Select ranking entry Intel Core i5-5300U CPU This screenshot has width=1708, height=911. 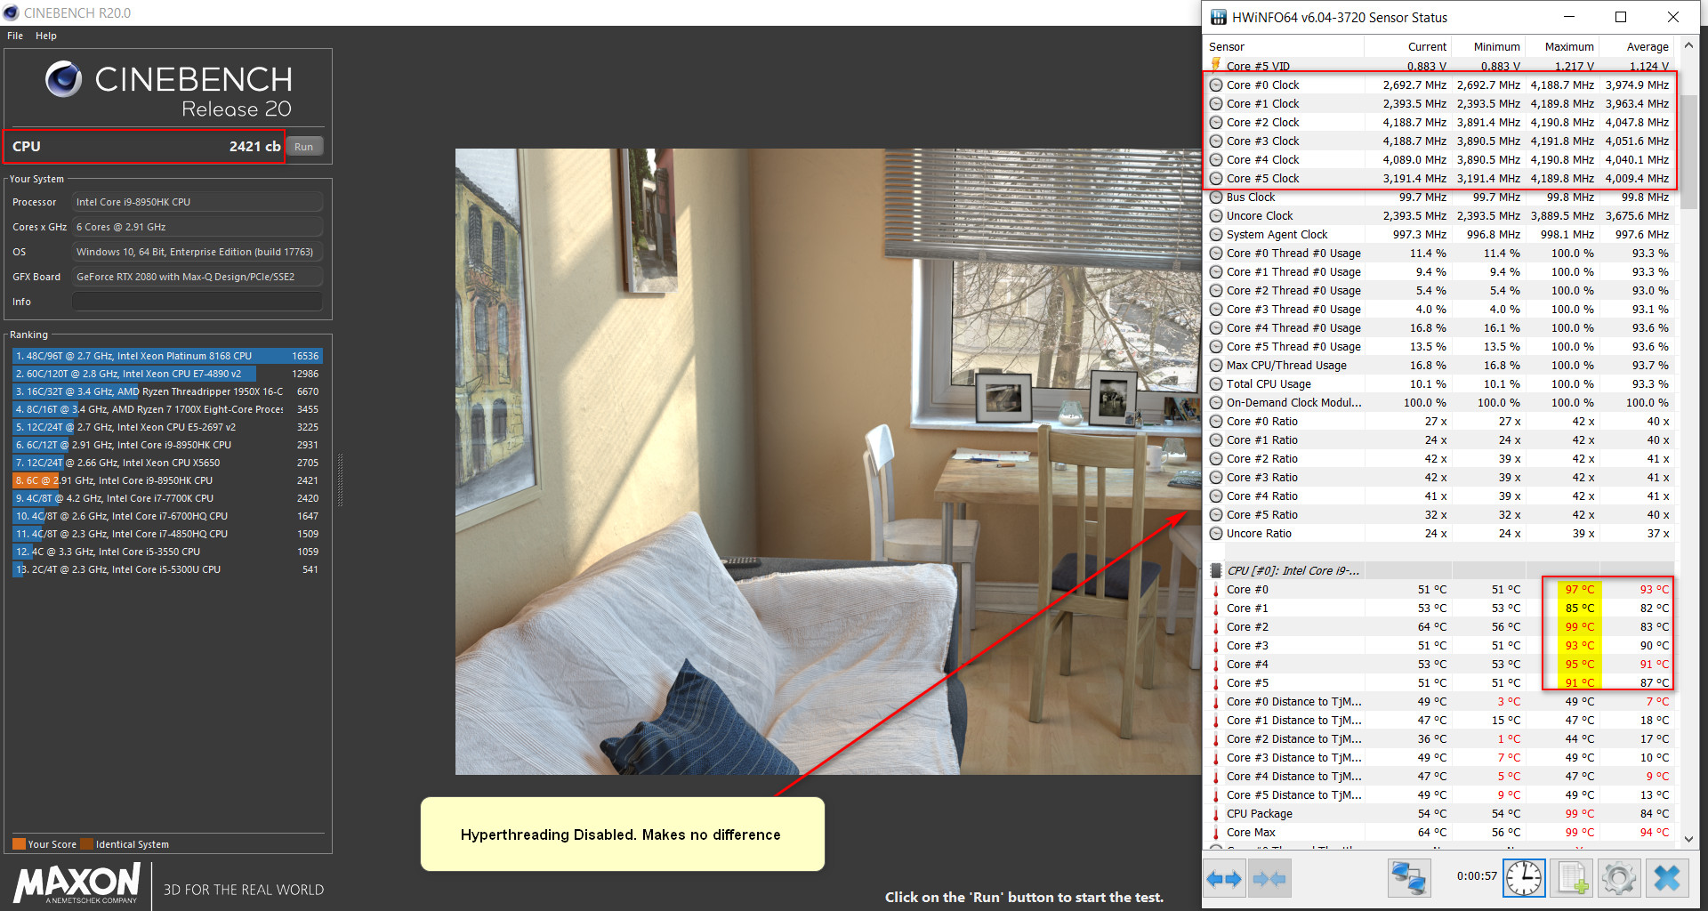coord(166,569)
